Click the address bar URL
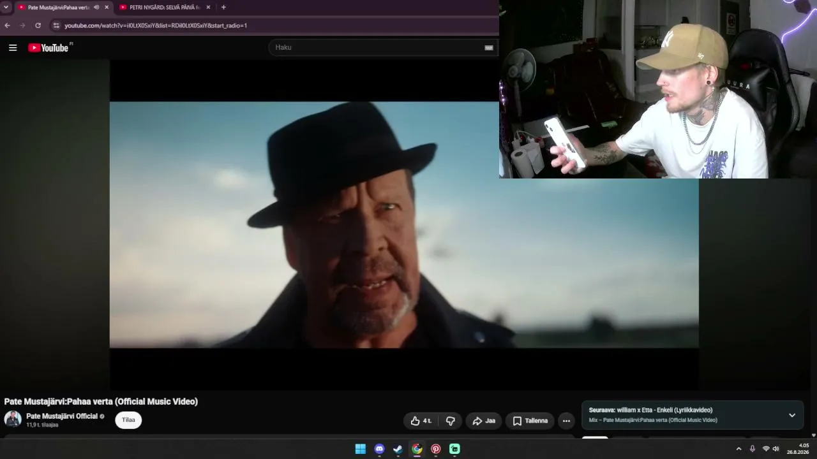 156,25
